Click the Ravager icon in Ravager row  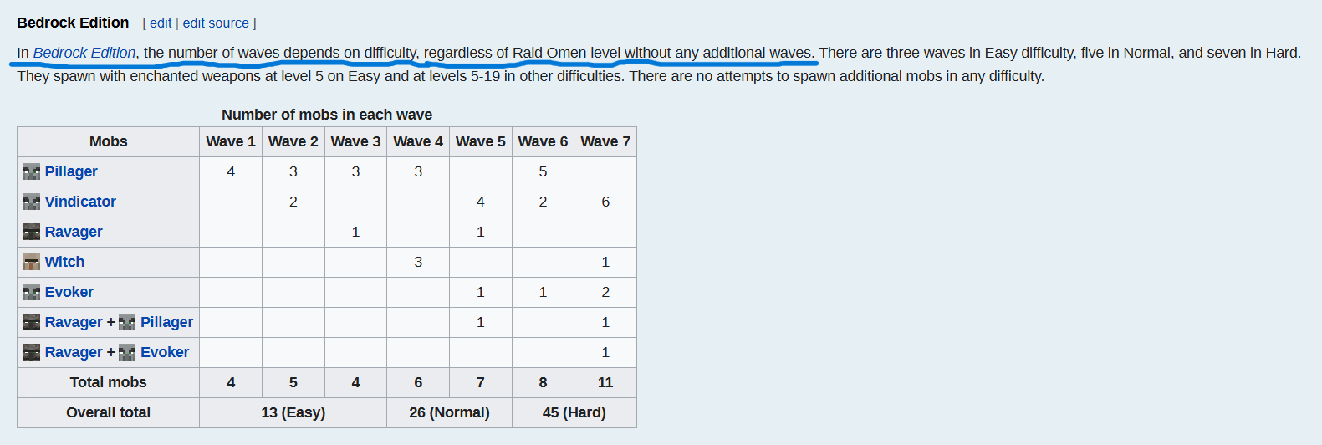32,233
